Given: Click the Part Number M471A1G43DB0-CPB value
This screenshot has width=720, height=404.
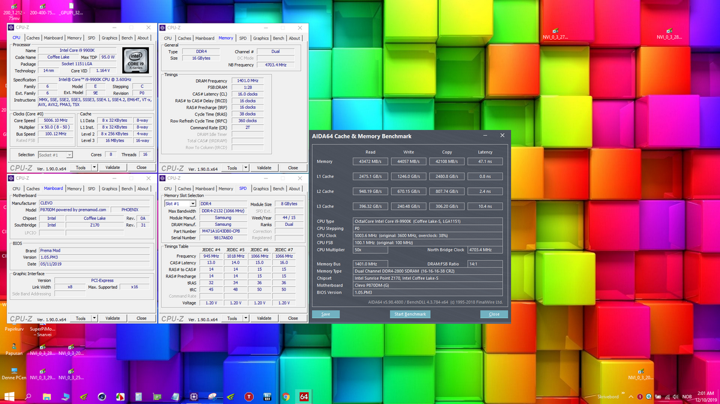Looking at the screenshot, I should [x=222, y=231].
